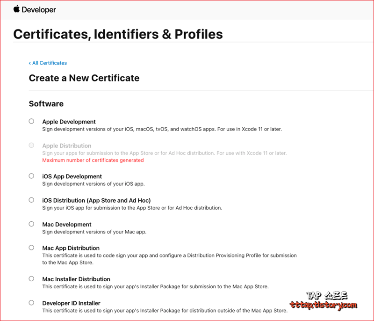Viewport: 374px width, 321px height.
Task: Select the Developer ID Installer radio button
Action: pyautogui.click(x=31, y=303)
